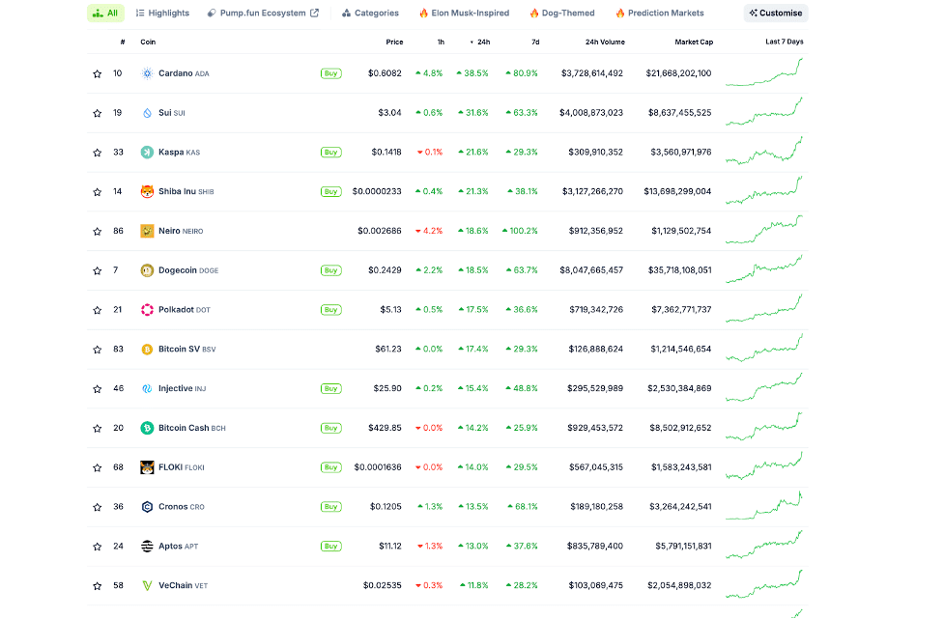Screen dimensions: 944x619
Task: Click the Bitcoin Cash green logo
Action: click(x=147, y=428)
